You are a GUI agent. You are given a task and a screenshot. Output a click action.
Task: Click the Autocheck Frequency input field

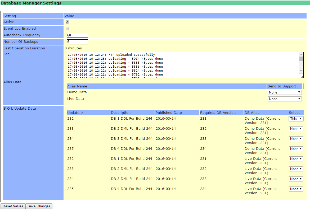(77, 35)
